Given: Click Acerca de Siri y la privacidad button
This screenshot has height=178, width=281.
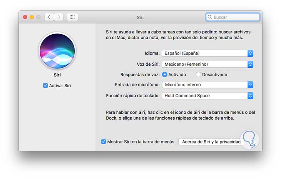Looking at the screenshot, I should (x=211, y=142).
